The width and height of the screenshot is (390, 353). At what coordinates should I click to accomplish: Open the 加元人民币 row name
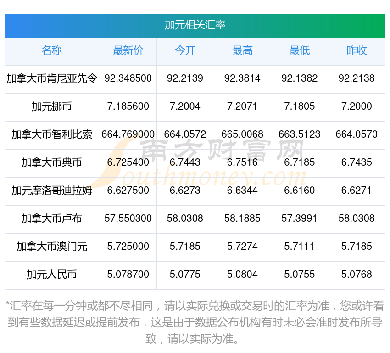click(52, 275)
